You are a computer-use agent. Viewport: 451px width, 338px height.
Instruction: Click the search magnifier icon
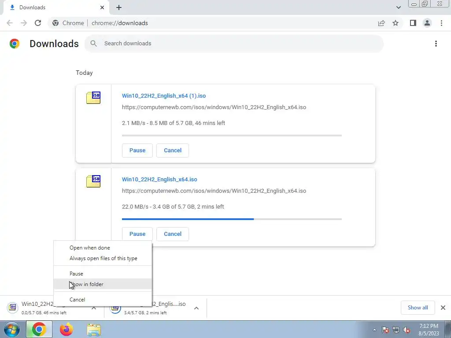(x=93, y=44)
